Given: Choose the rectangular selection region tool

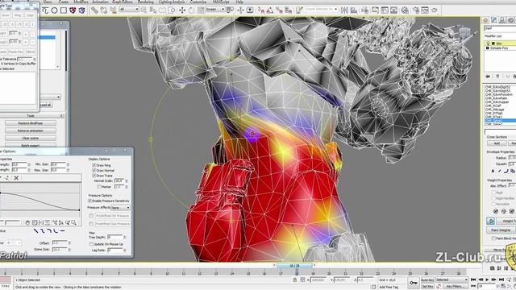Looking at the screenshot, I should tap(64, 10).
